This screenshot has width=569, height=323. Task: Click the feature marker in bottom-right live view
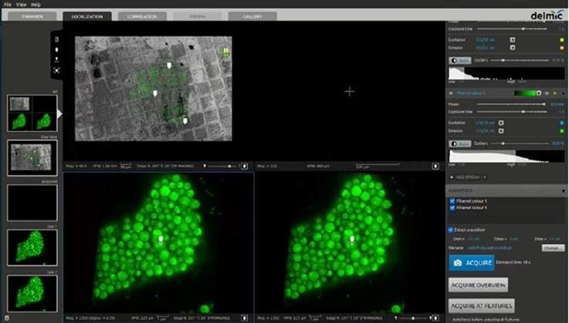[351, 239]
